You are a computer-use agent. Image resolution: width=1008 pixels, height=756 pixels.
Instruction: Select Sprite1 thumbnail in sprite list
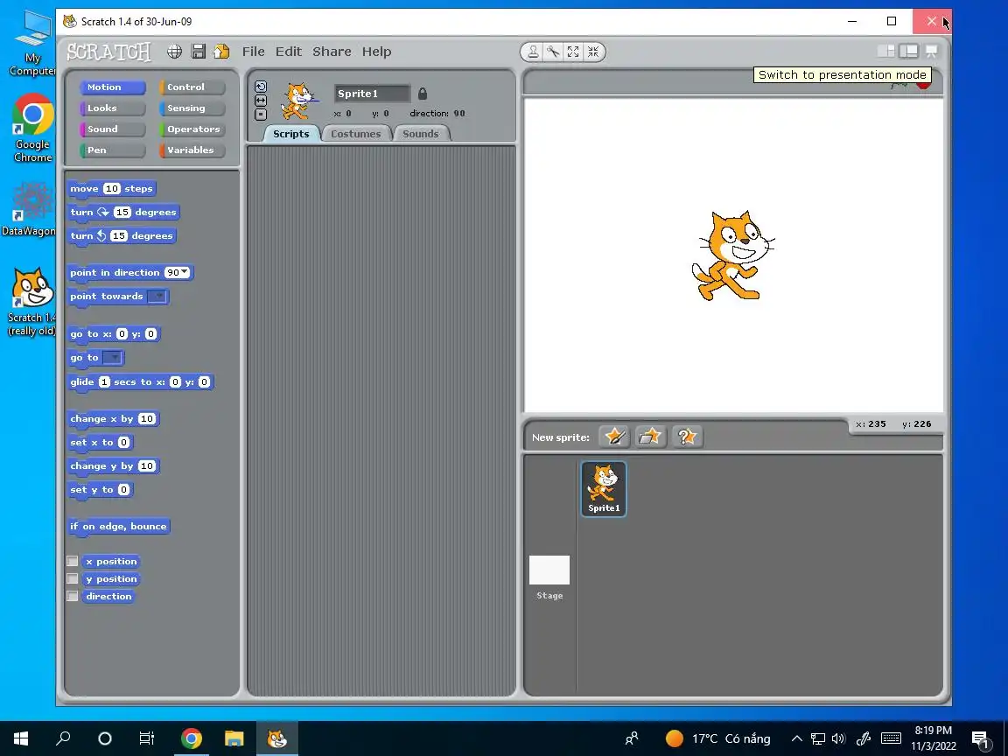pos(604,488)
